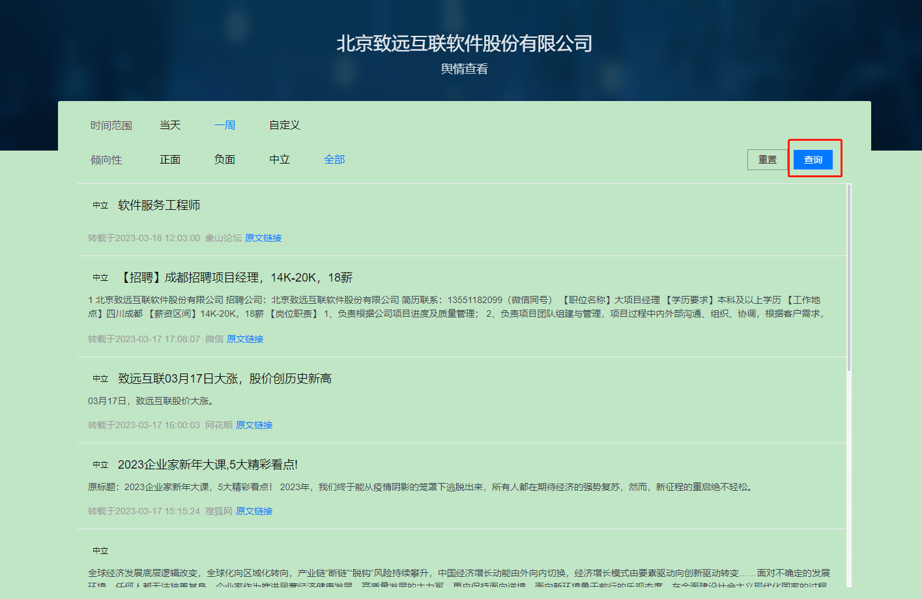Click the 时间范围 label
Viewport: 922px width, 599px height.
111,125
